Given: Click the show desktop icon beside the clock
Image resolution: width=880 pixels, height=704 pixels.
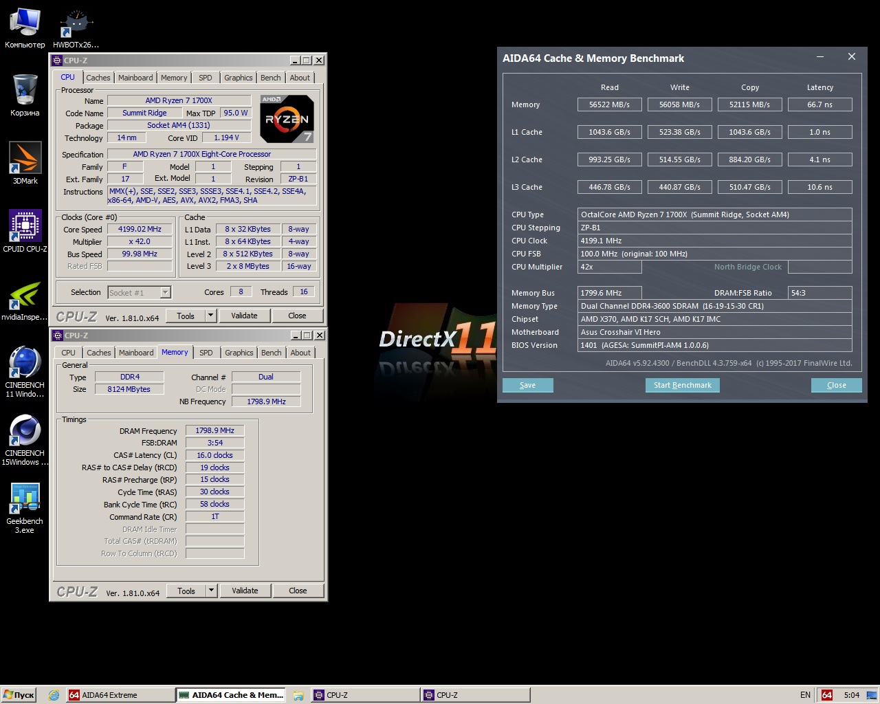Looking at the screenshot, I should pos(871,695).
